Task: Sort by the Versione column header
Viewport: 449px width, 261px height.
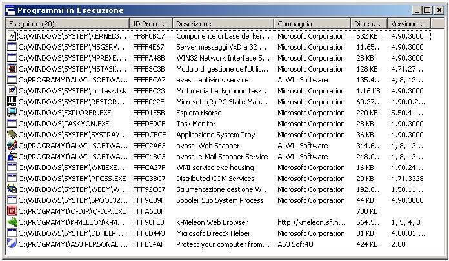Action: pos(406,24)
